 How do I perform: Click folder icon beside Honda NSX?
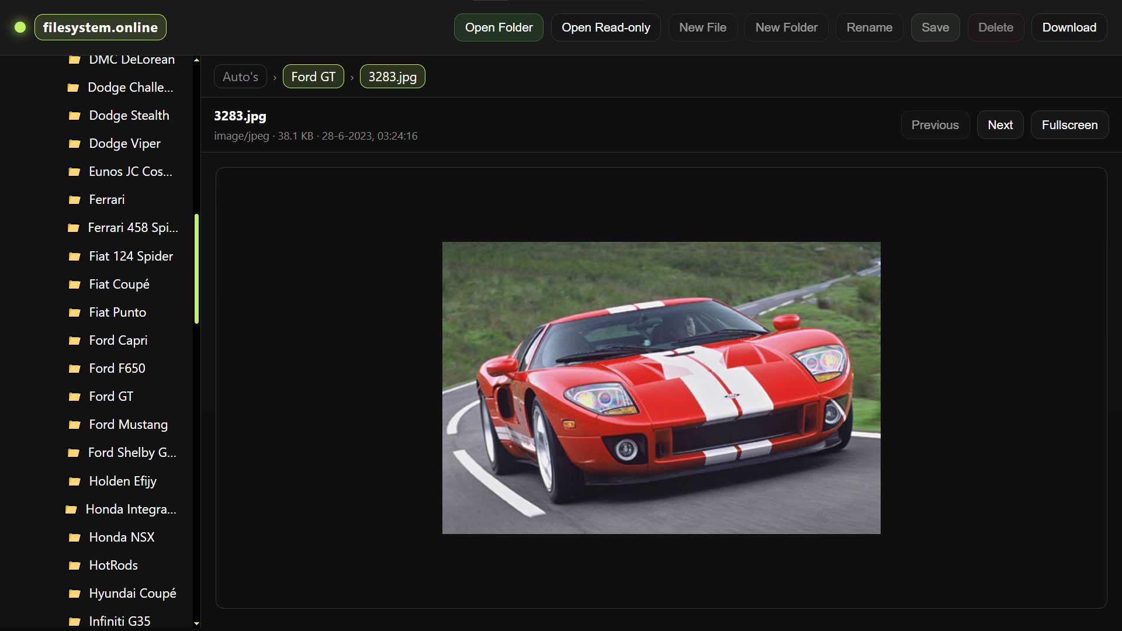click(x=74, y=538)
